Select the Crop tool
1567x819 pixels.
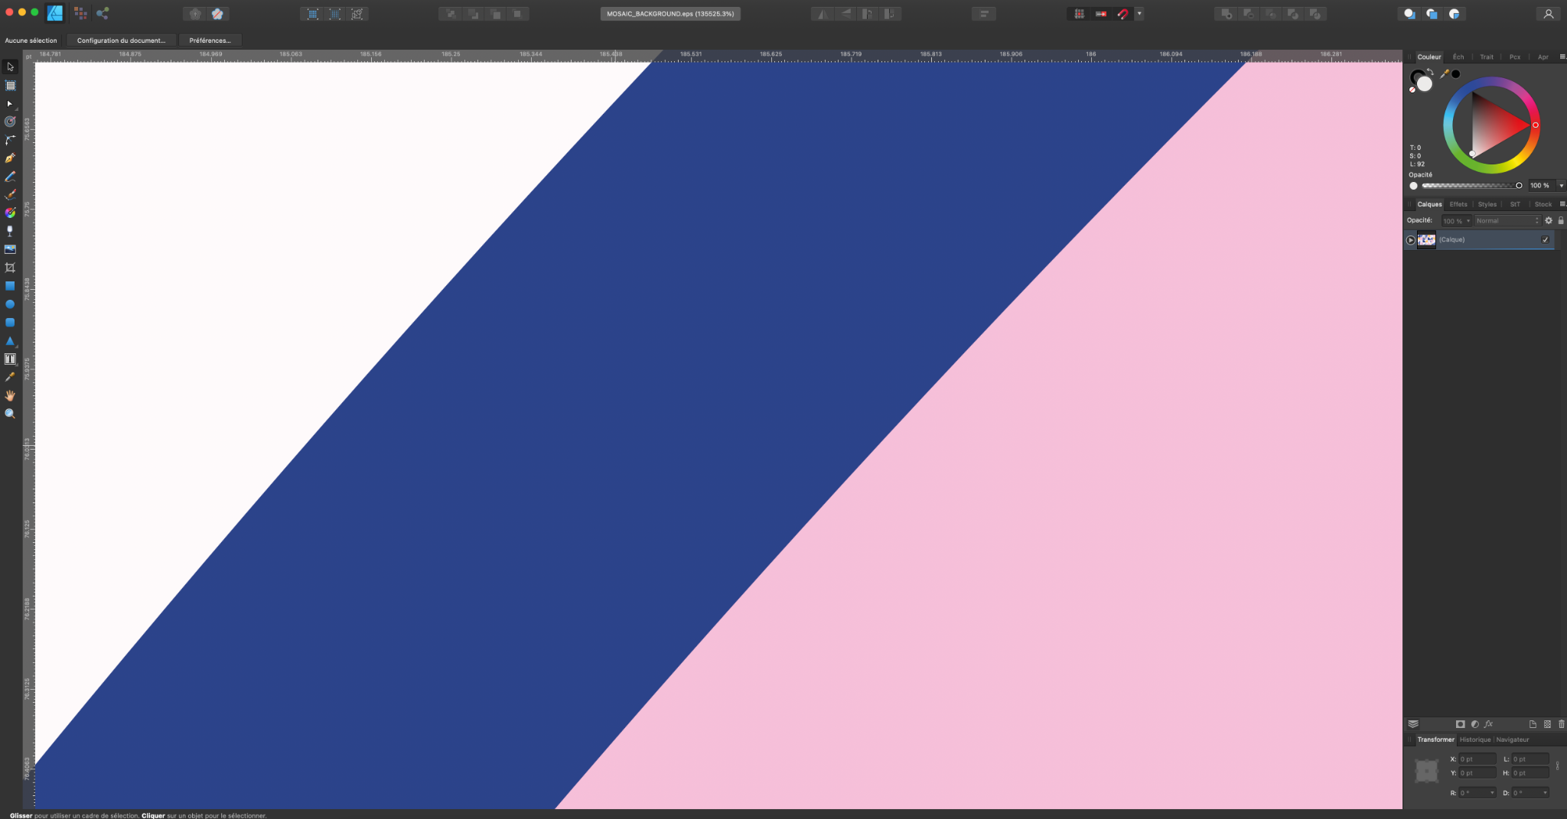coord(10,268)
